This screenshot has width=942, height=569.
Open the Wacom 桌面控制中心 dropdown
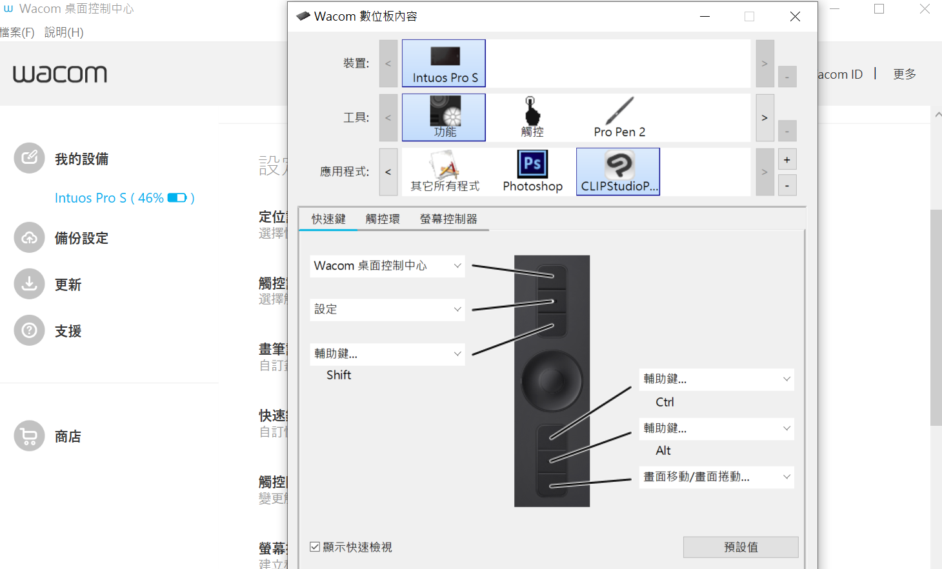point(387,266)
